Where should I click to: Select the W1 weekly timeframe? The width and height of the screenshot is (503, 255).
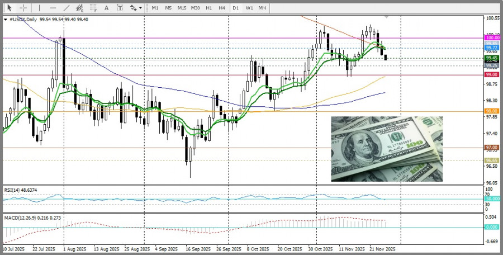click(249, 8)
